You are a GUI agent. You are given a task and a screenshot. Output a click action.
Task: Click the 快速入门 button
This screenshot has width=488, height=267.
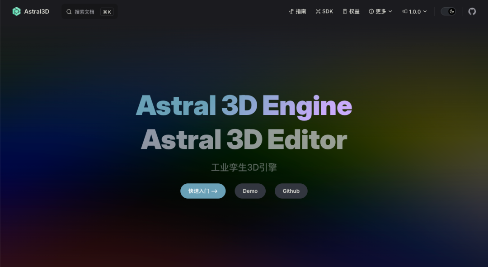pyautogui.click(x=203, y=191)
